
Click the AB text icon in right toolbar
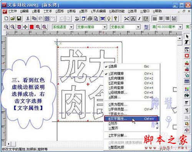coord(187,130)
